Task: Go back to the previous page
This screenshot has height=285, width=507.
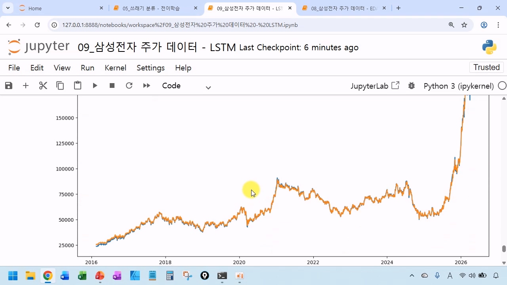Action: pos(9,25)
